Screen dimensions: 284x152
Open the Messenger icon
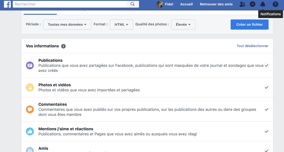pos(253,4)
